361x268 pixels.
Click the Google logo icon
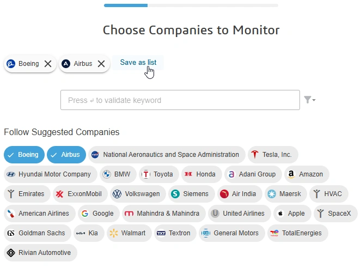click(x=85, y=214)
